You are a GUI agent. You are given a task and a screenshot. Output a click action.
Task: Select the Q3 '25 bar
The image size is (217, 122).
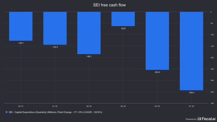coord(123,19)
